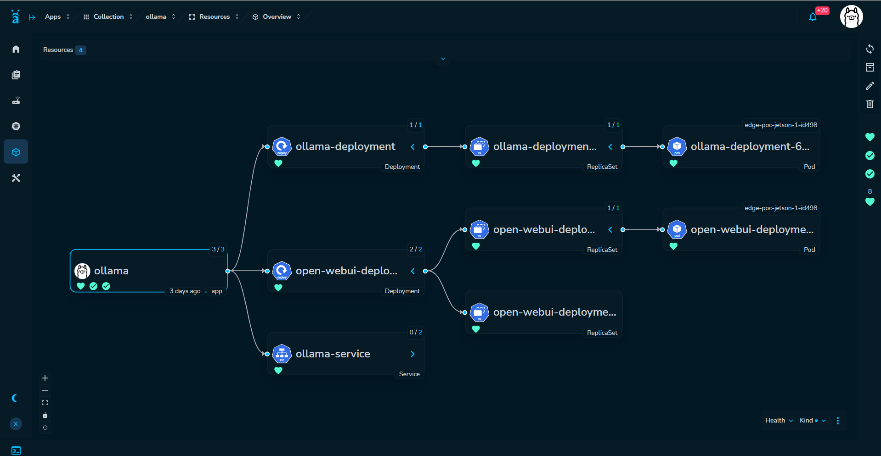881x456 pixels.
Task: Click the 3 / 3 badge on ollama node
Action: [x=218, y=249]
